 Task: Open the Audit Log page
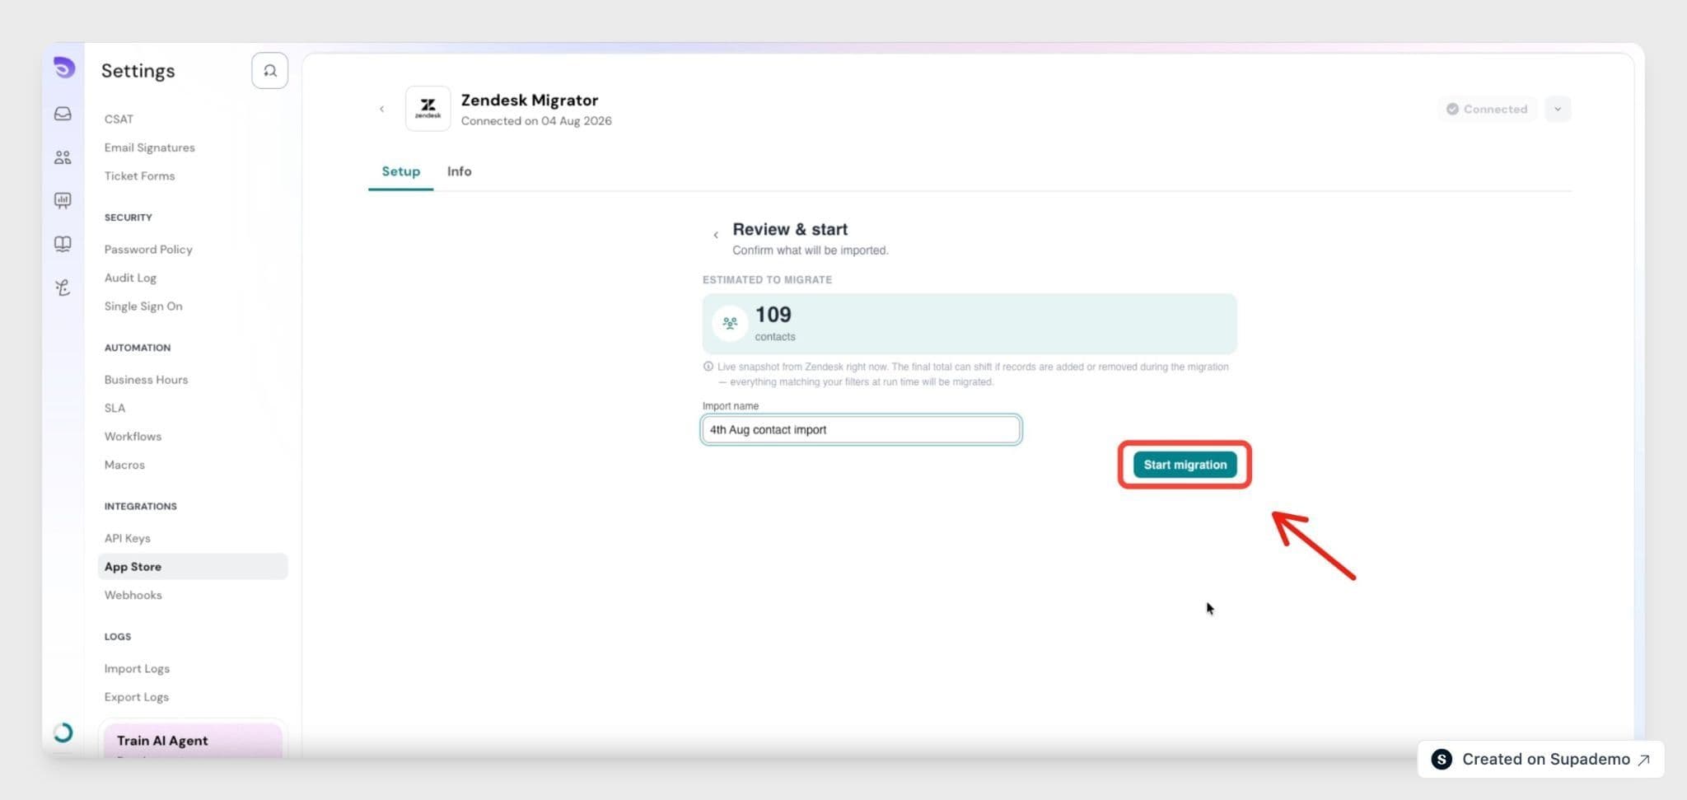click(130, 278)
